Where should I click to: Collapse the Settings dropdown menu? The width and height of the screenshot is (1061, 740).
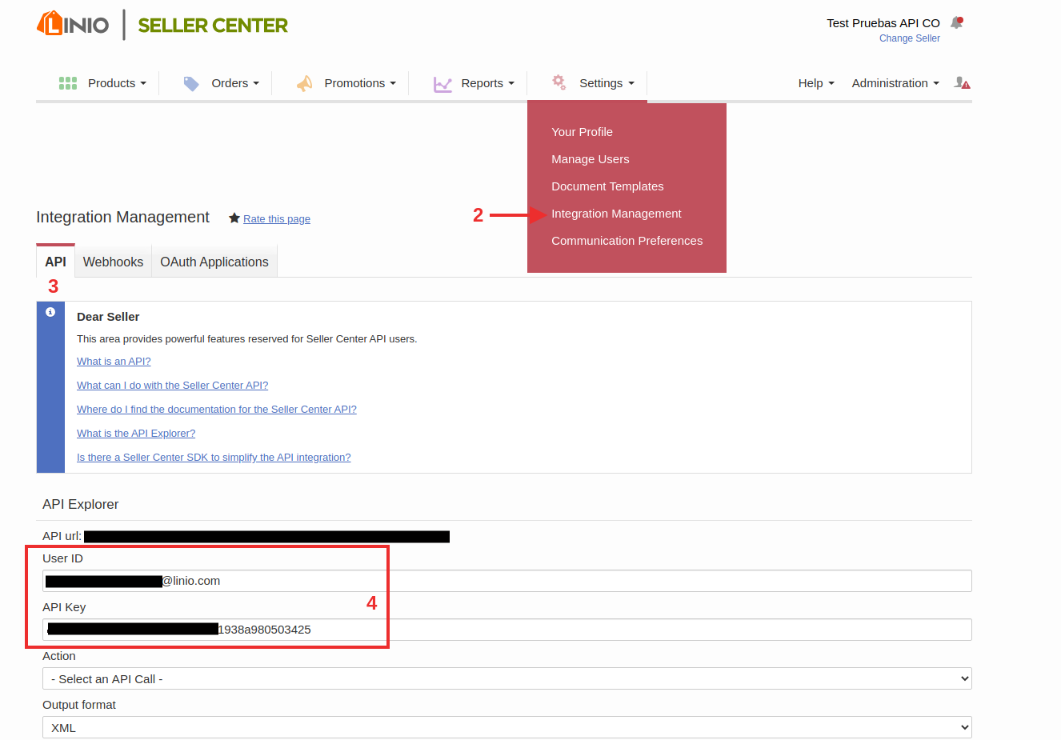pyautogui.click(x=607, y=83)
